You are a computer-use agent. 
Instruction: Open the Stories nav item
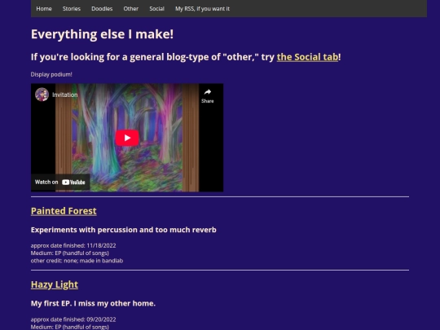pyautogui.click(x=72, y=9)
